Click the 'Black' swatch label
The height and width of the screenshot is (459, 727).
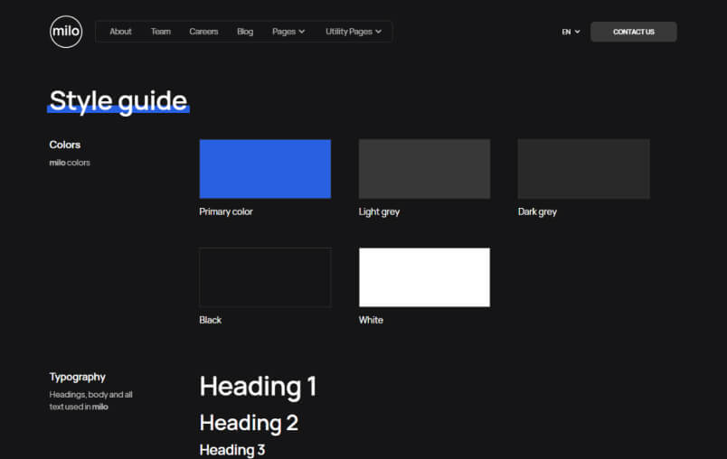coord(210,320)
